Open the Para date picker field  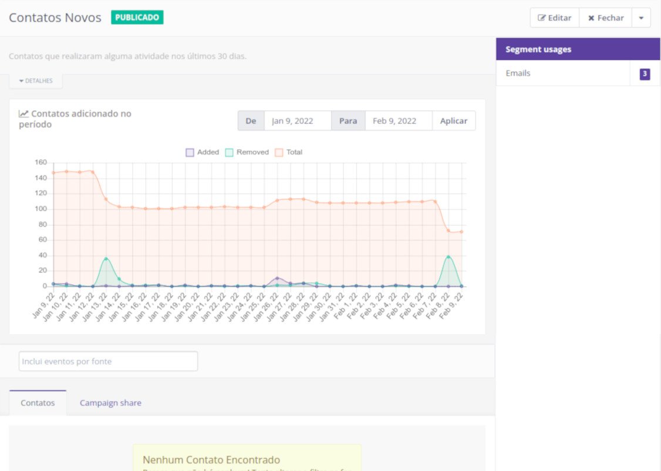point(398,121)
